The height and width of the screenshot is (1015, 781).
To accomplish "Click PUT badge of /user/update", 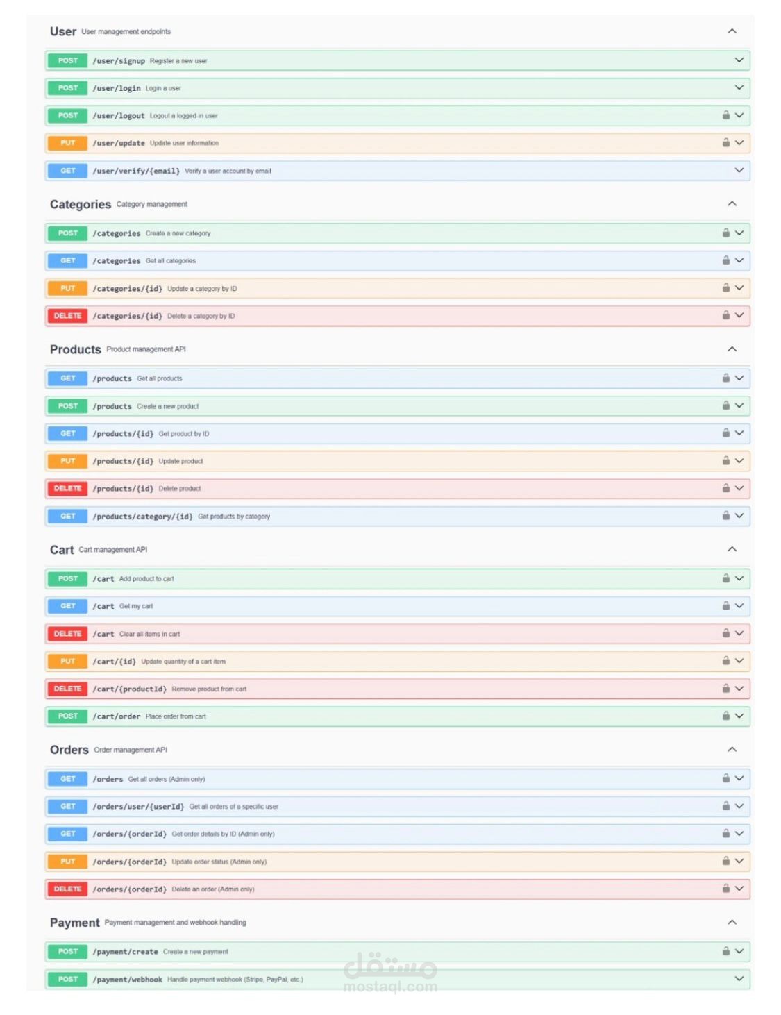I will tap(68, 143).
